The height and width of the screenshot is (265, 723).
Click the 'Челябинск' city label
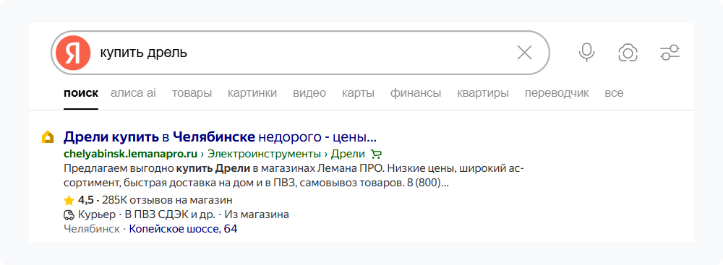tap(91, 229)
